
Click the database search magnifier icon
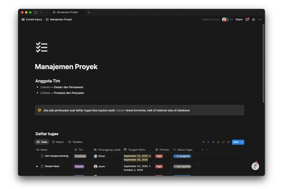click(x=218, y=142)
